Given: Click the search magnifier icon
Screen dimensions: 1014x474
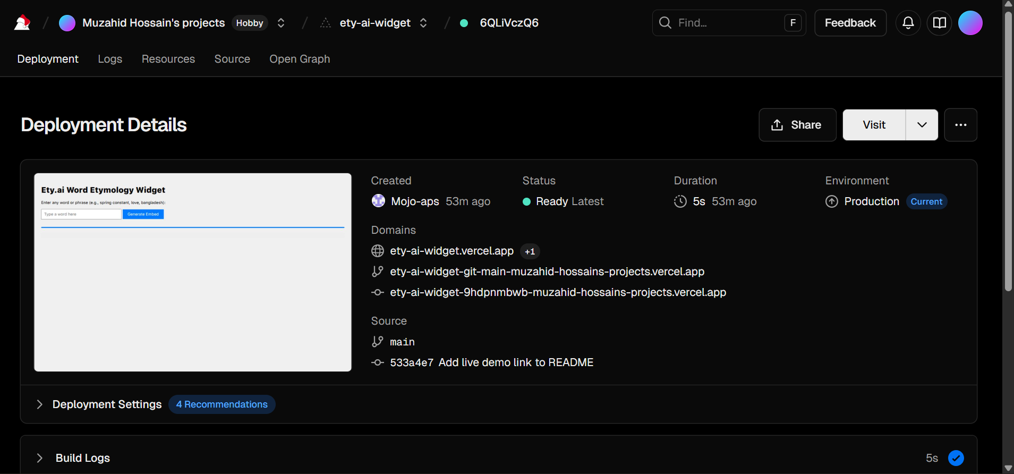Looking at the screenshot, I should click(665, 23).
